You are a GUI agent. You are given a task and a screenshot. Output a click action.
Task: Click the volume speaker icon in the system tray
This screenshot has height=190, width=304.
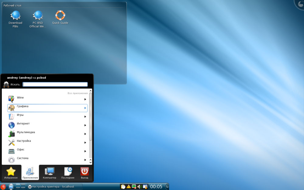[139, 187]
